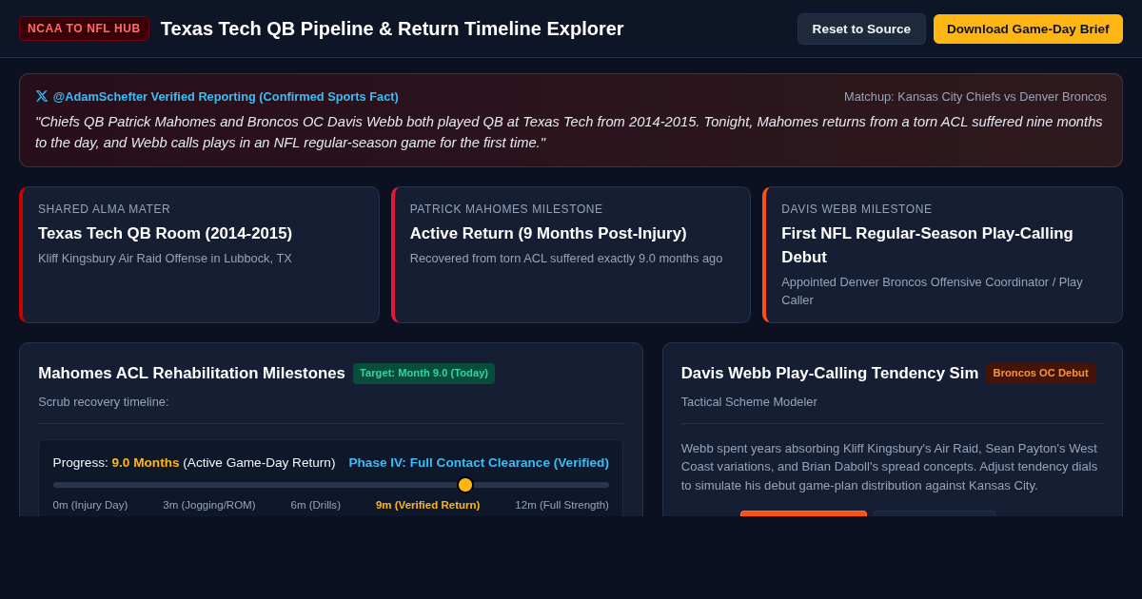
Task: Select the 0m (Injury Day) timeline label
Action: coord(90,505)
